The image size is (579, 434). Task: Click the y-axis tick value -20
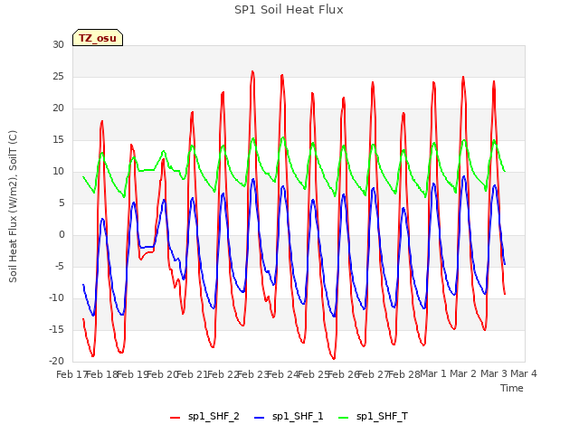pyautogui.click(x=56, y=361)
